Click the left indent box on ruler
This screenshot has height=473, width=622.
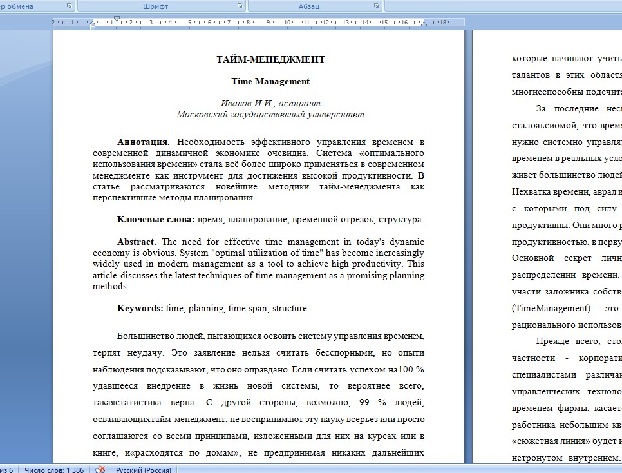(x=93, y=28)
